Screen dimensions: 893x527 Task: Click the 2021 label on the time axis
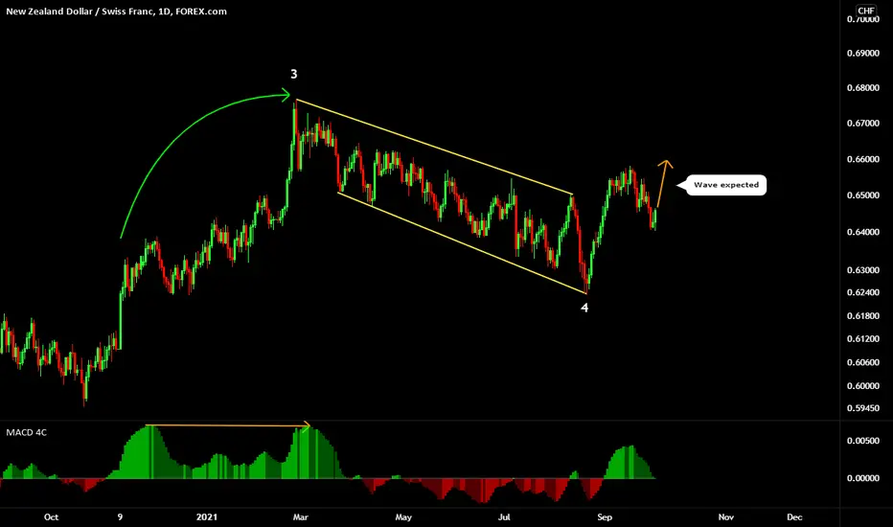coord(207,516)
